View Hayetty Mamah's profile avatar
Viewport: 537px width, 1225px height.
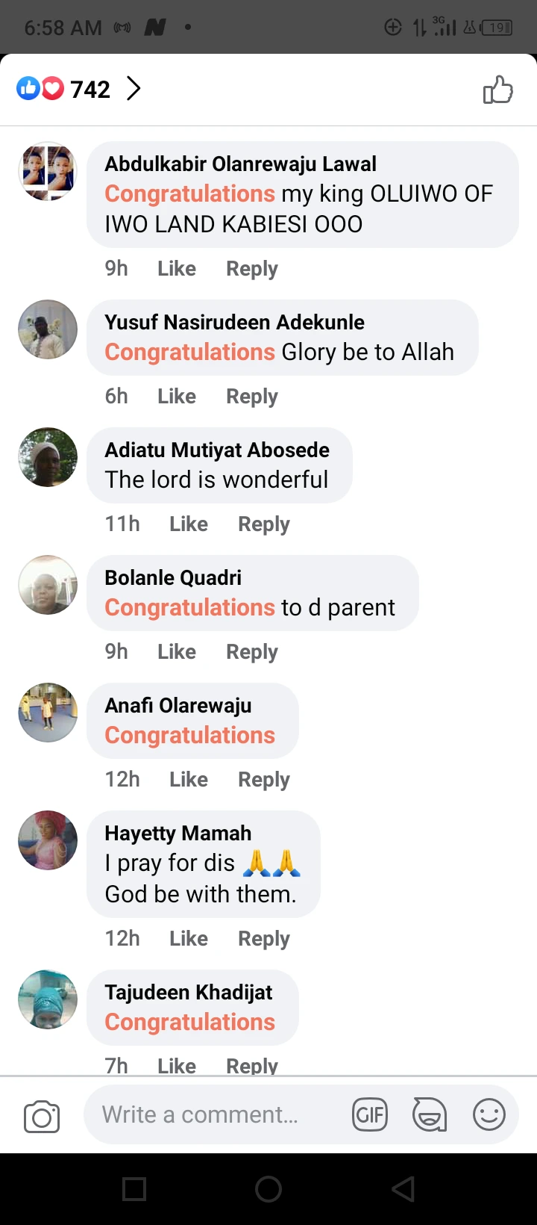[x=48, y=840]
